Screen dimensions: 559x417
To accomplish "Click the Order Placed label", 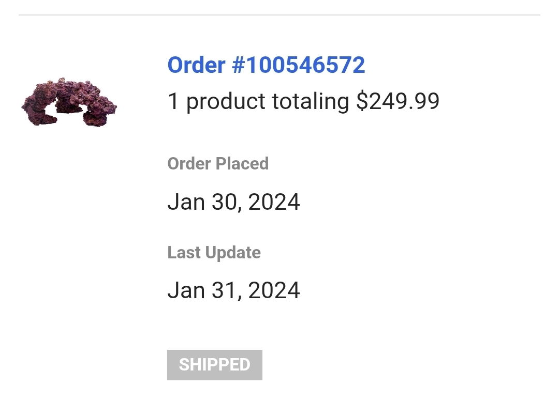I will pos(218,164).
